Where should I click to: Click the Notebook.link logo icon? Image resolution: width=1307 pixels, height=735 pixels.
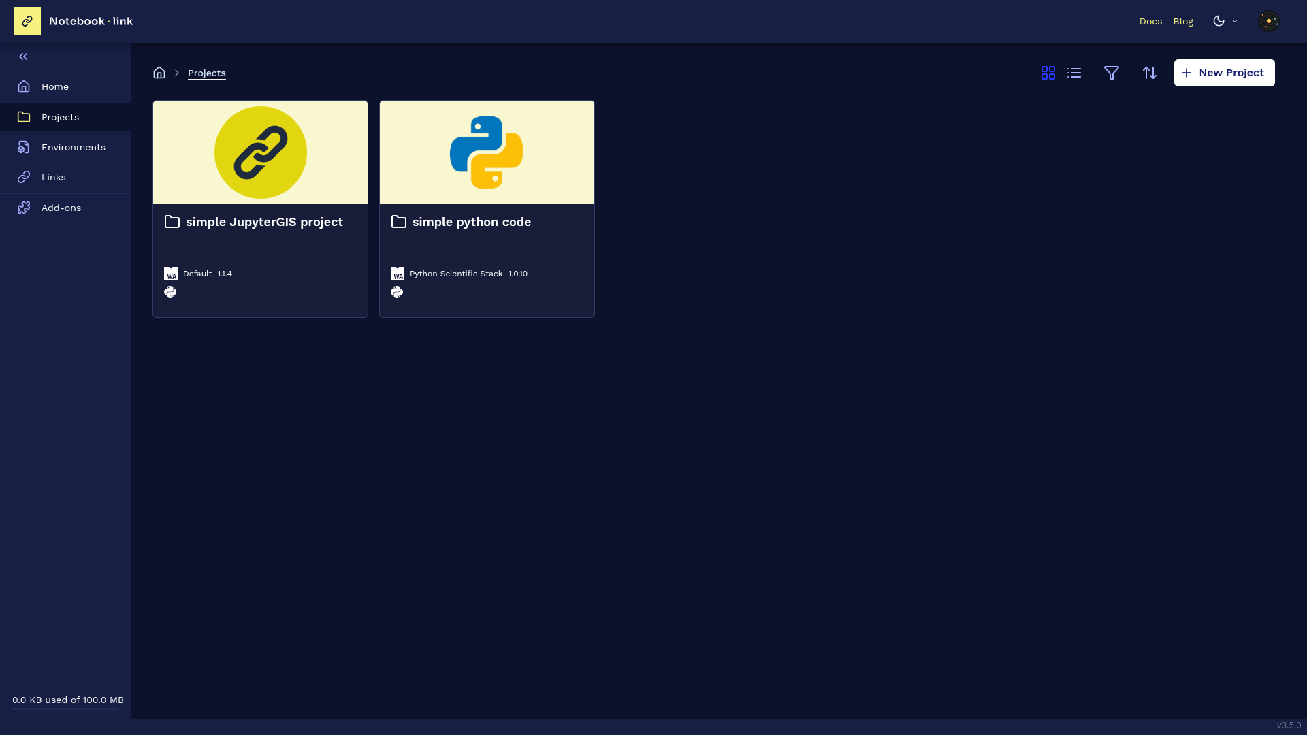click(x=27, y=21)
